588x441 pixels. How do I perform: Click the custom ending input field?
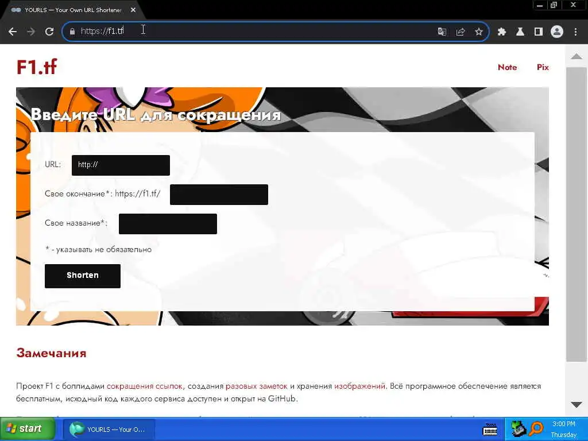click(x=219, y=194)
